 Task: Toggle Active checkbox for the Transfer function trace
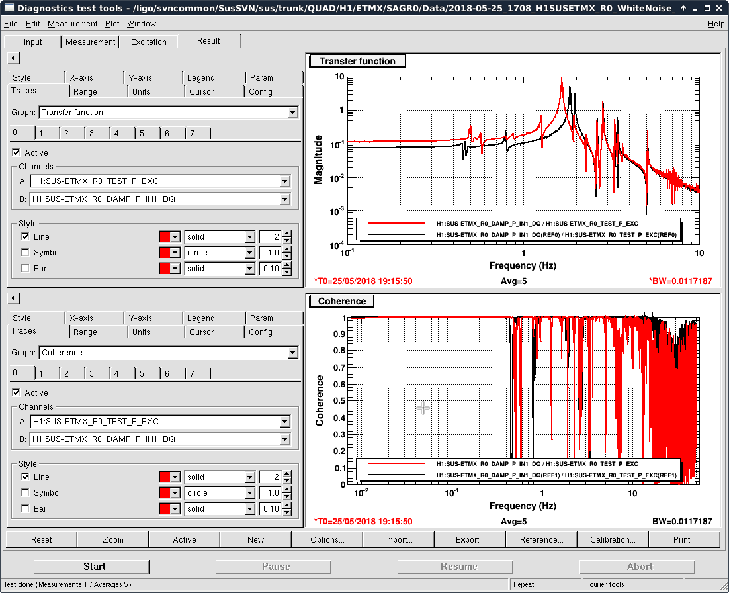point(16,153)
